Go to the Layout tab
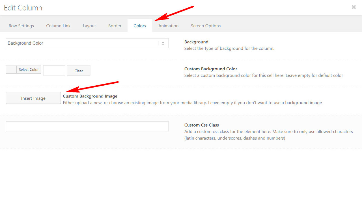The height and width of the screenshot is (202, 362). click(89, 26)
